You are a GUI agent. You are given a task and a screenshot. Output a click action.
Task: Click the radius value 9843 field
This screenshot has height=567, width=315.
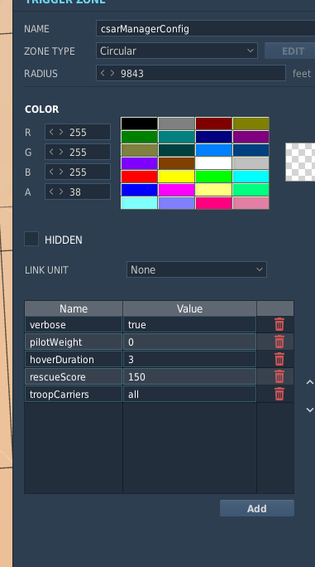coord(191,73)
